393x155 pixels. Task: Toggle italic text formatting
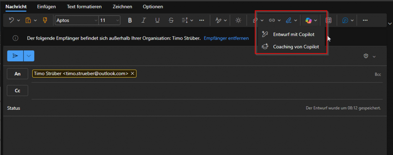point(144,20)
